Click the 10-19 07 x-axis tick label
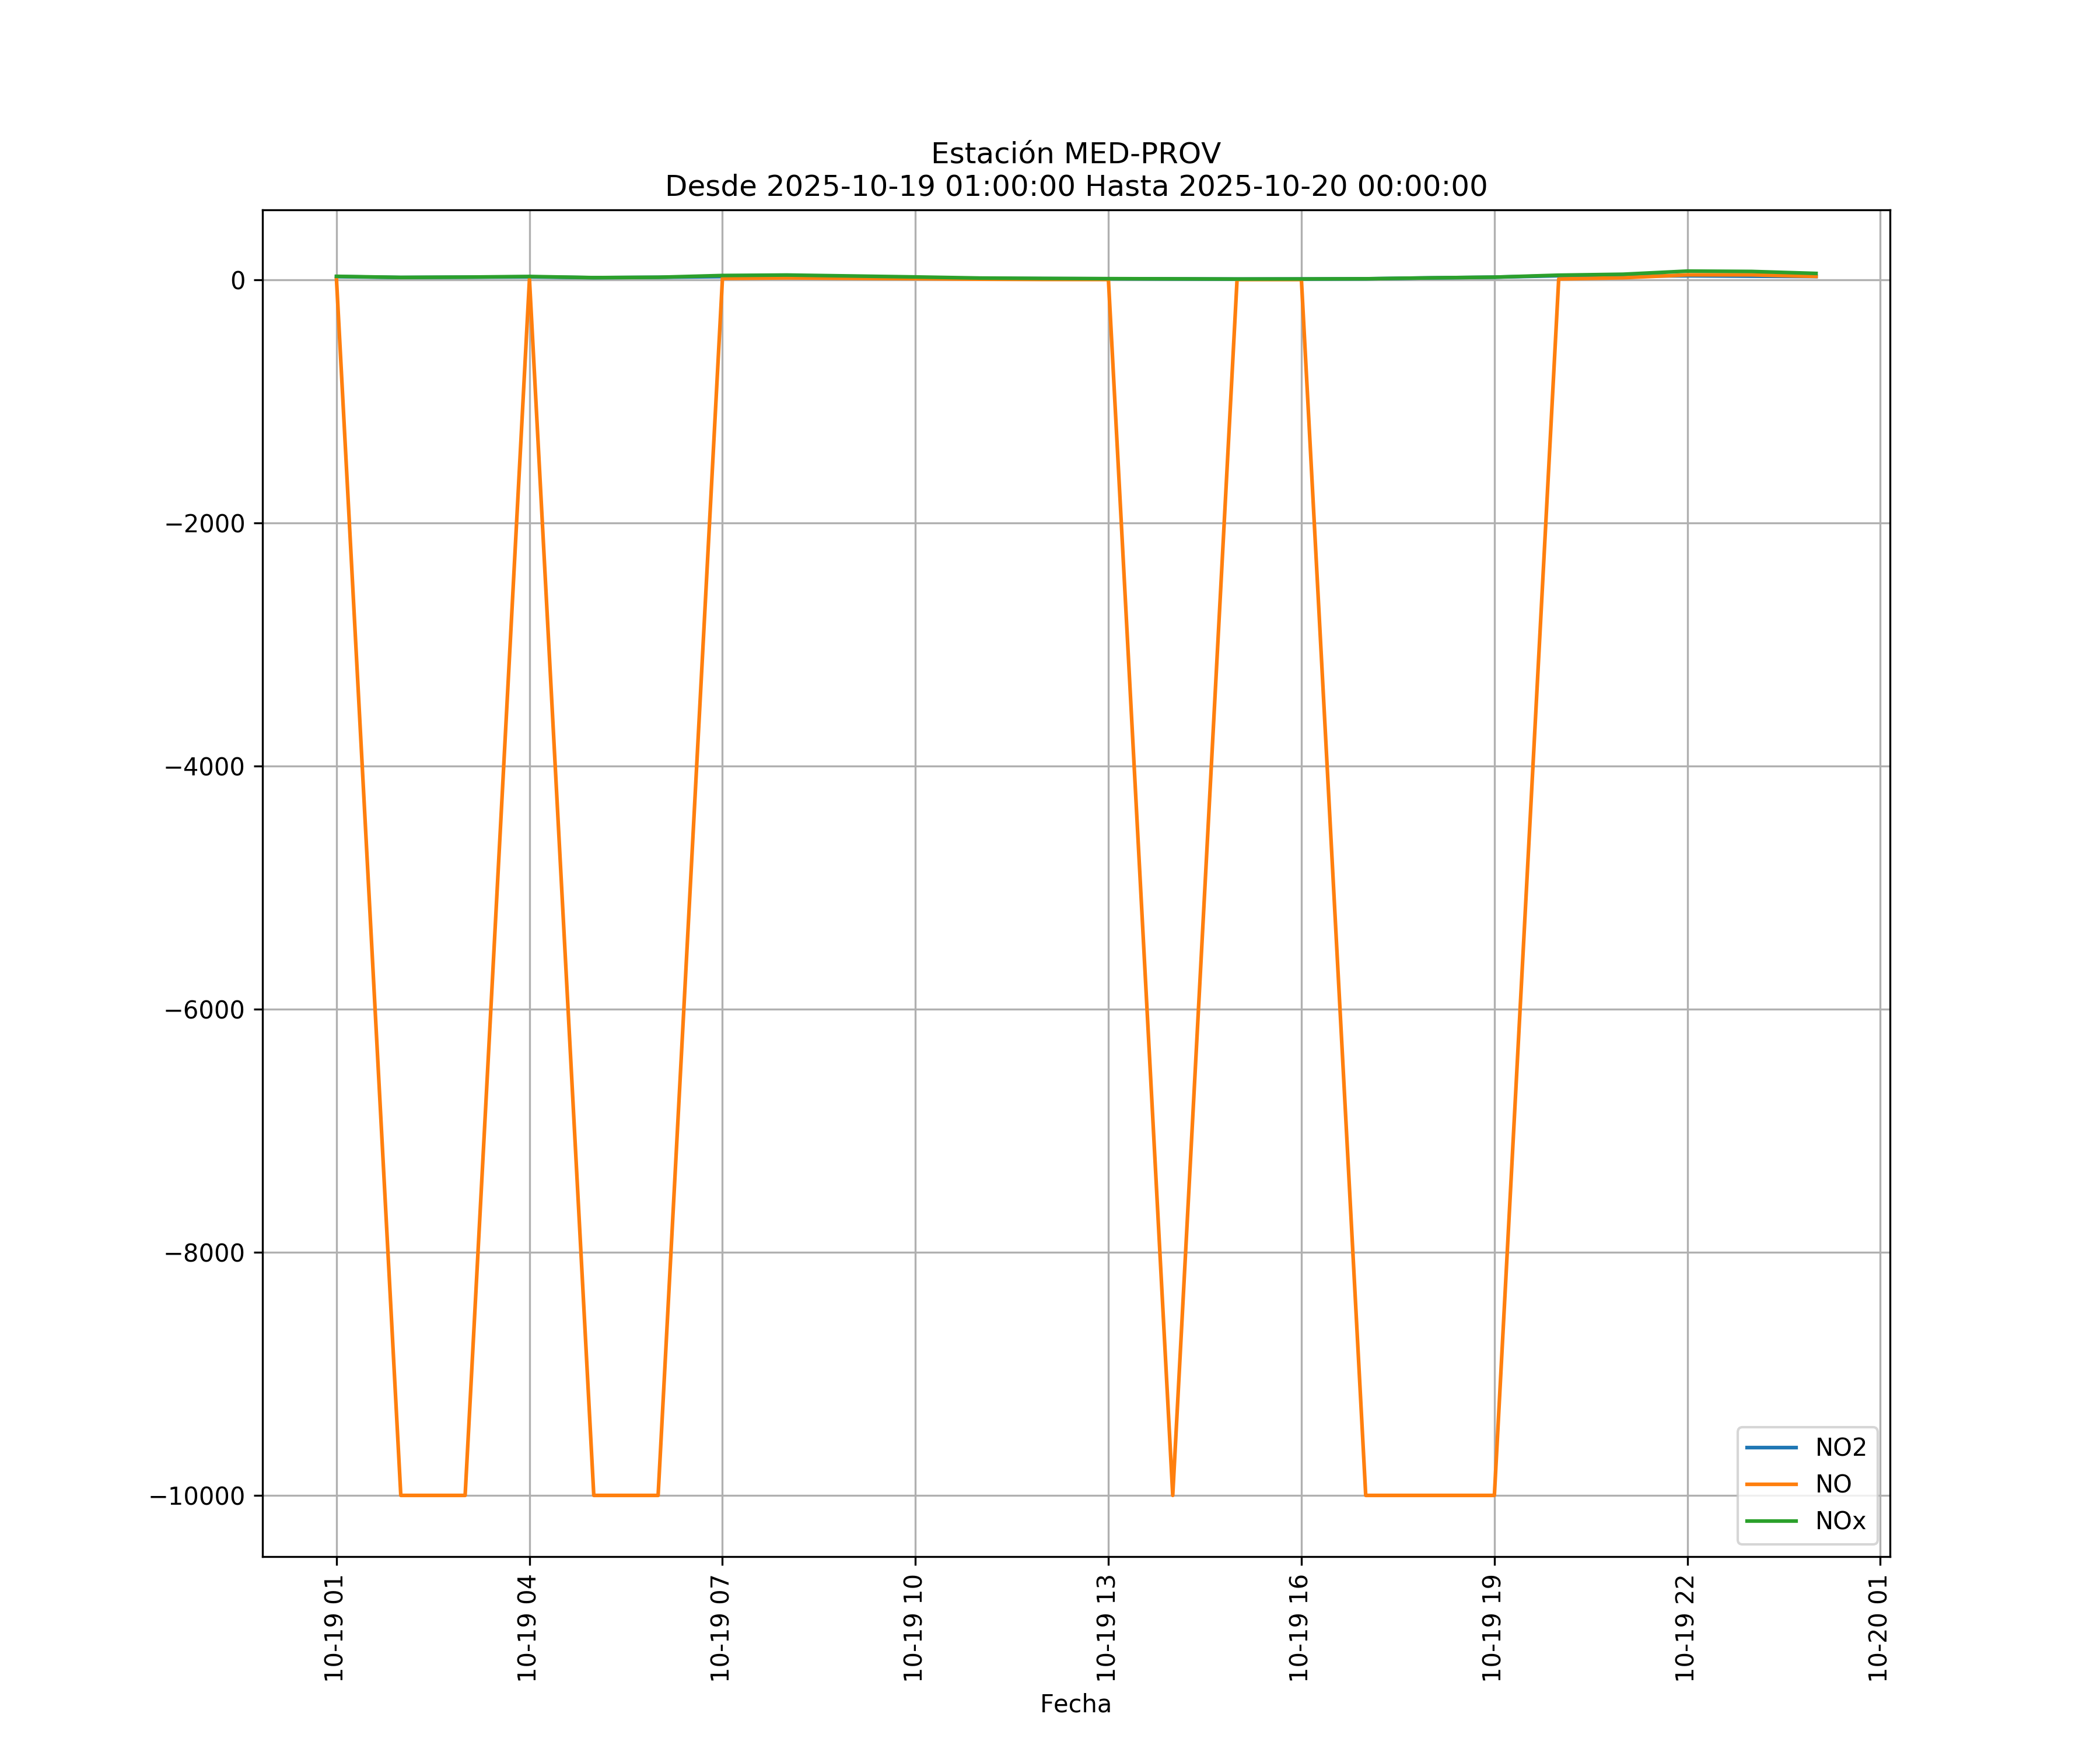This screenshot has height=1749, width=2100. pos(720,1628)
